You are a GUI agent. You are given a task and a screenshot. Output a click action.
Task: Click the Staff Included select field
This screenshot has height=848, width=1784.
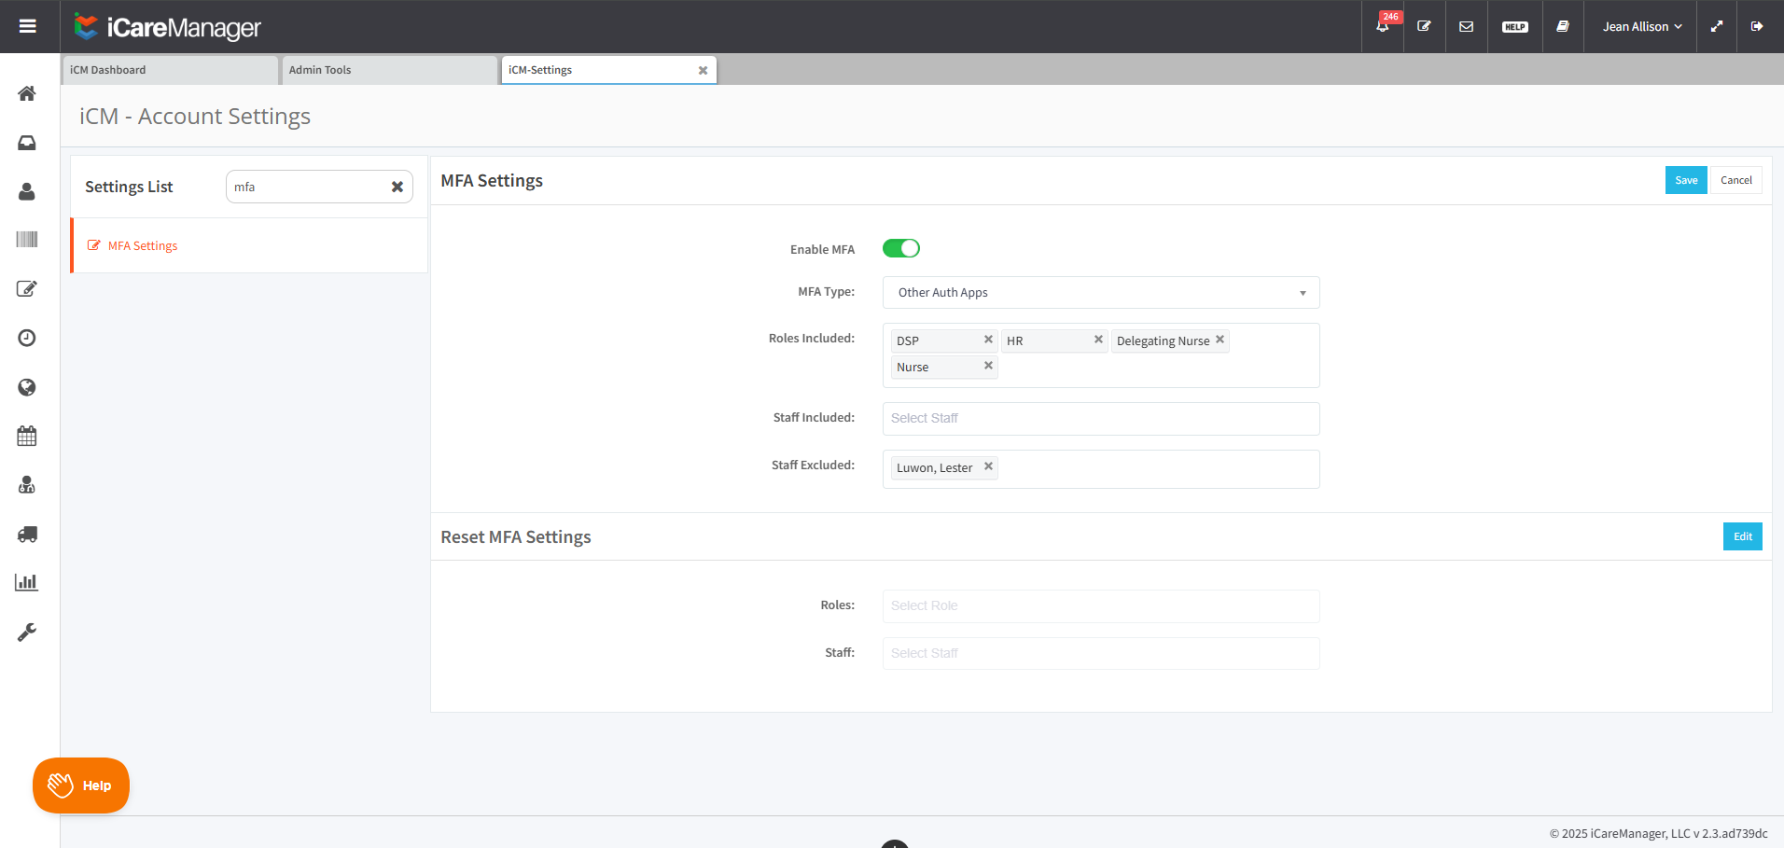(1101, 418)
